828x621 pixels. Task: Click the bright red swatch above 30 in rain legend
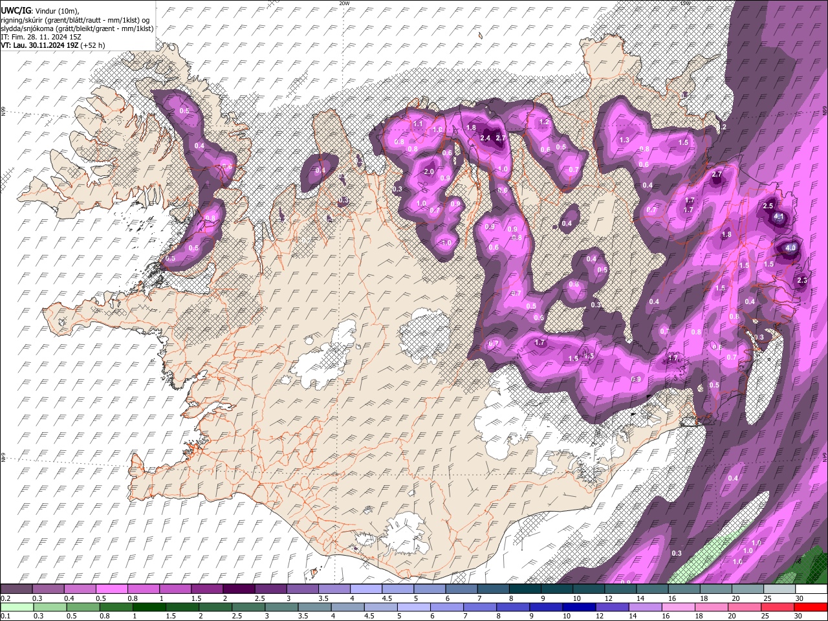811,607
